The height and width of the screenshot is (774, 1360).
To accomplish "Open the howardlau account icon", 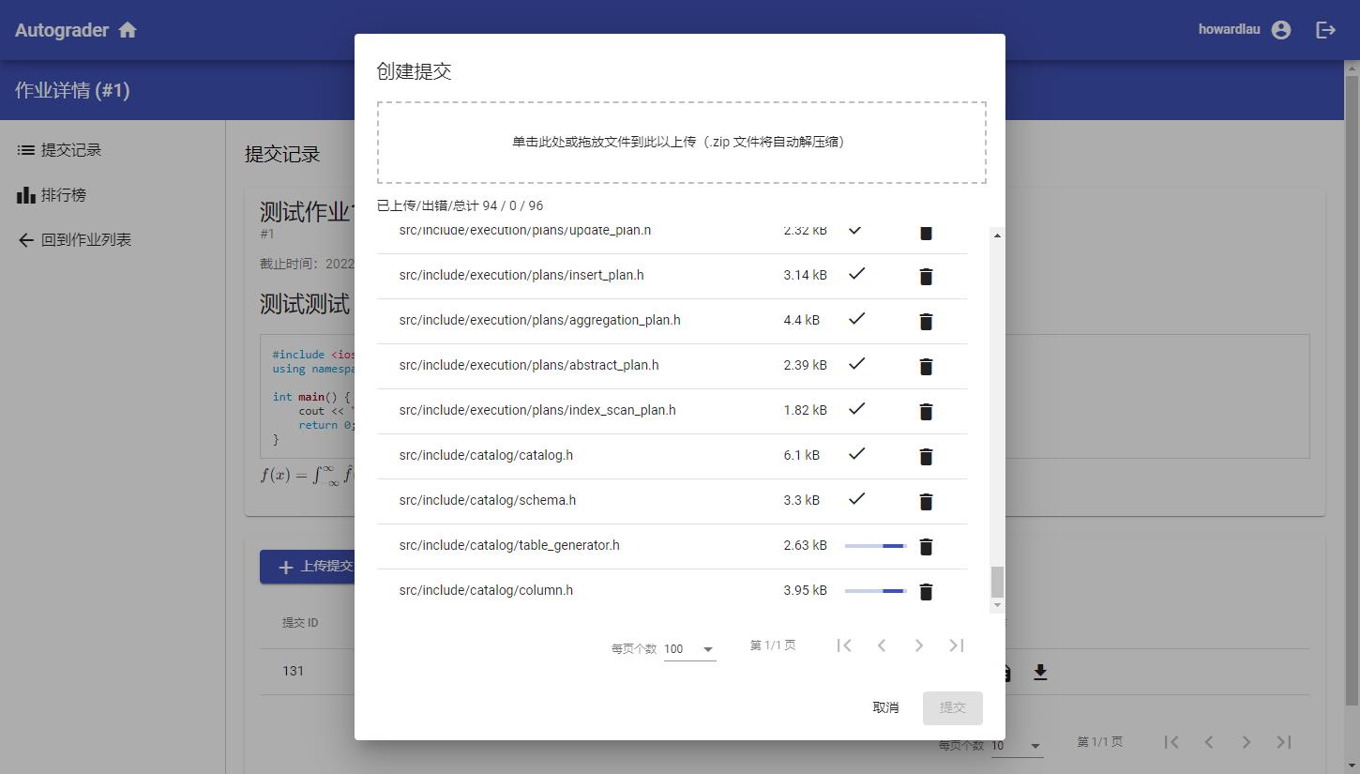I will (x=1281, y=30).
